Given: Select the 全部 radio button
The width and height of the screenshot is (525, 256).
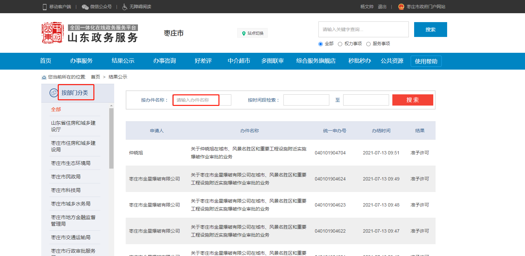Looking at the screenshot, I should [x=320, y=44].
